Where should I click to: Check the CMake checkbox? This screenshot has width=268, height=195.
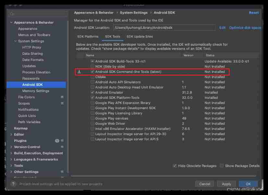pos(92,77)
